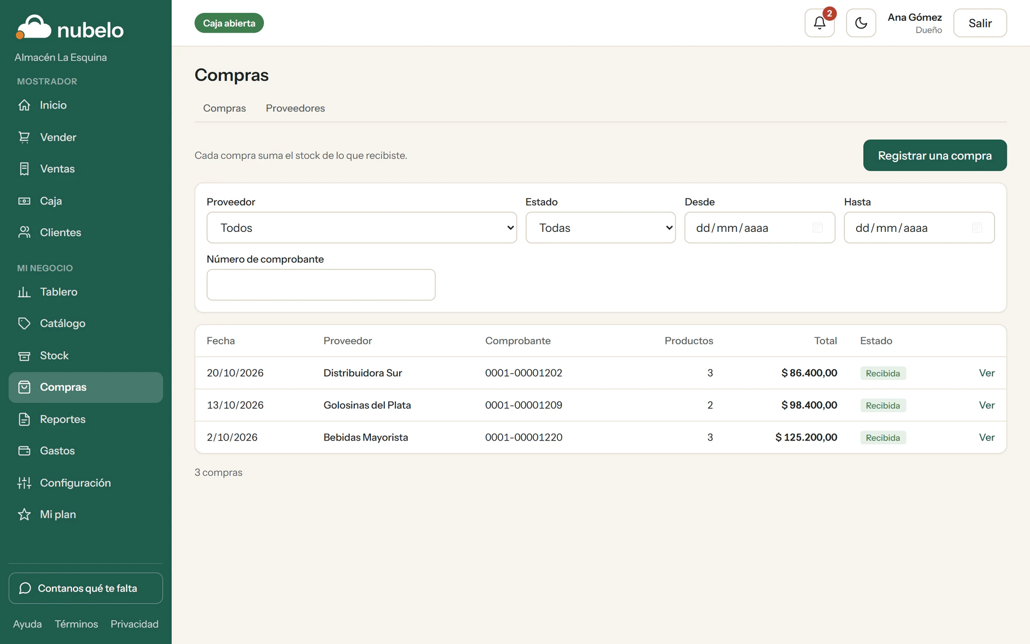View the Distribuidora Sur purchase
1030x644 pixels.
pyautogui.click(x=987, y=373)
